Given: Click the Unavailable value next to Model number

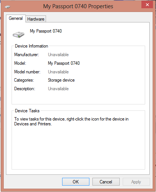Looking at the screenshot, I should pyautogui.click(x=58, y=72).
